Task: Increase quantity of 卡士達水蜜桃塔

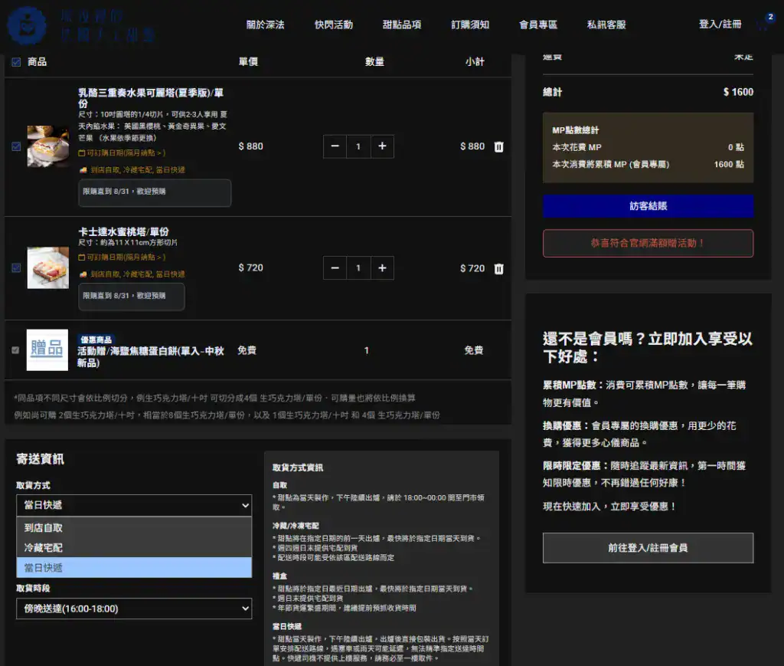Action: pyautogui.click(x=382, y=267)
